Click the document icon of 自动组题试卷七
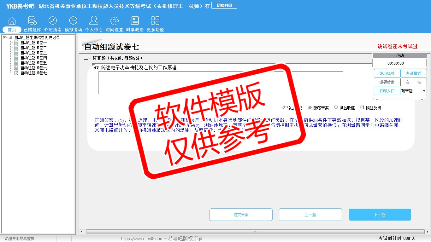 click(16, 73)
